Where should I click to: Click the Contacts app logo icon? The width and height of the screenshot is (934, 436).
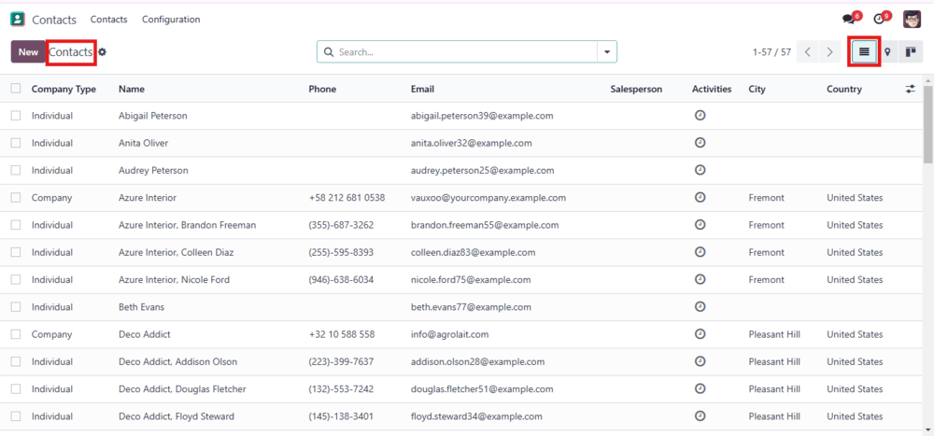click(x=18, y=19)
